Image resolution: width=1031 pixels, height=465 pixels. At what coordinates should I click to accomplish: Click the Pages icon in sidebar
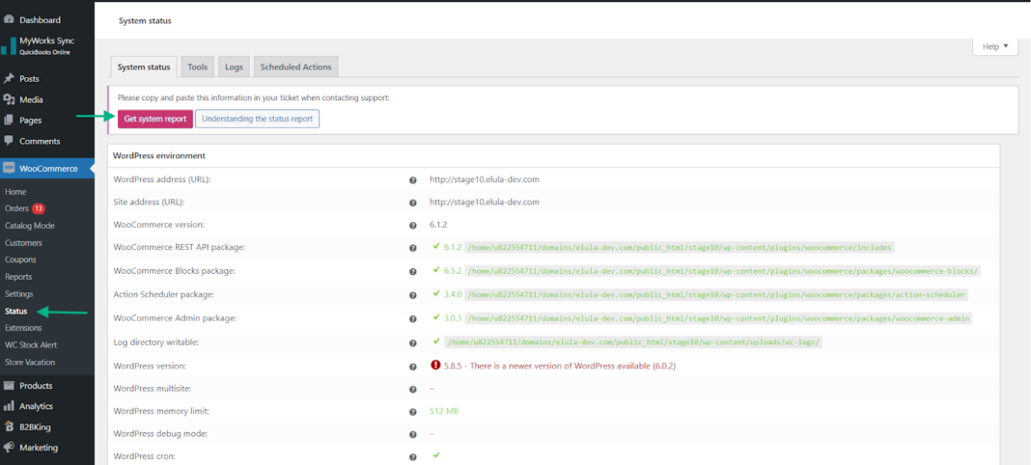coord(9,121)
